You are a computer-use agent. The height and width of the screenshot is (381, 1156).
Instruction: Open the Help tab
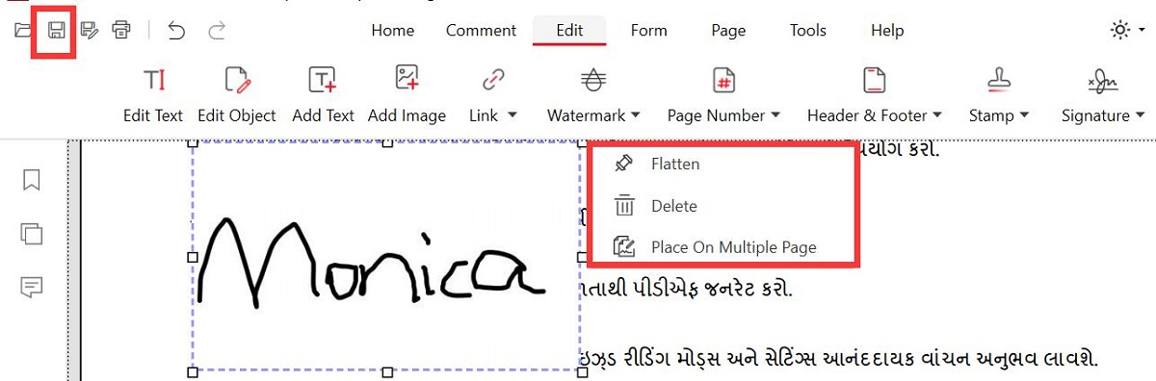887,30
